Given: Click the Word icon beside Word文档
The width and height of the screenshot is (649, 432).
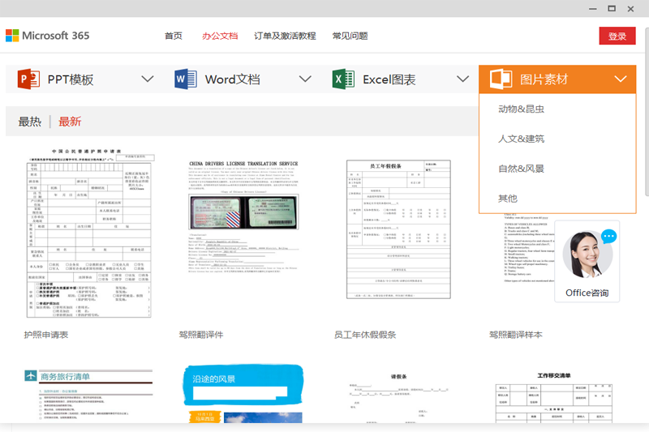Looking at the screenshot, I should pos(186,79).
